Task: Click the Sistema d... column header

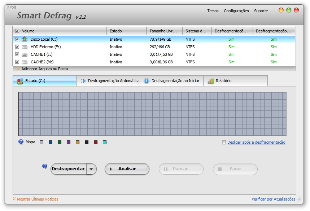Action: [197, 31]
